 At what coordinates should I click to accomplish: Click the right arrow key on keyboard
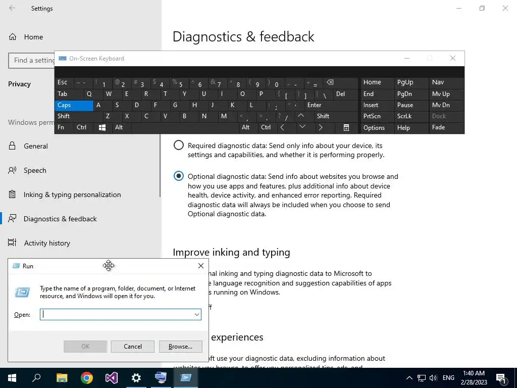click(x=321, y=128)
